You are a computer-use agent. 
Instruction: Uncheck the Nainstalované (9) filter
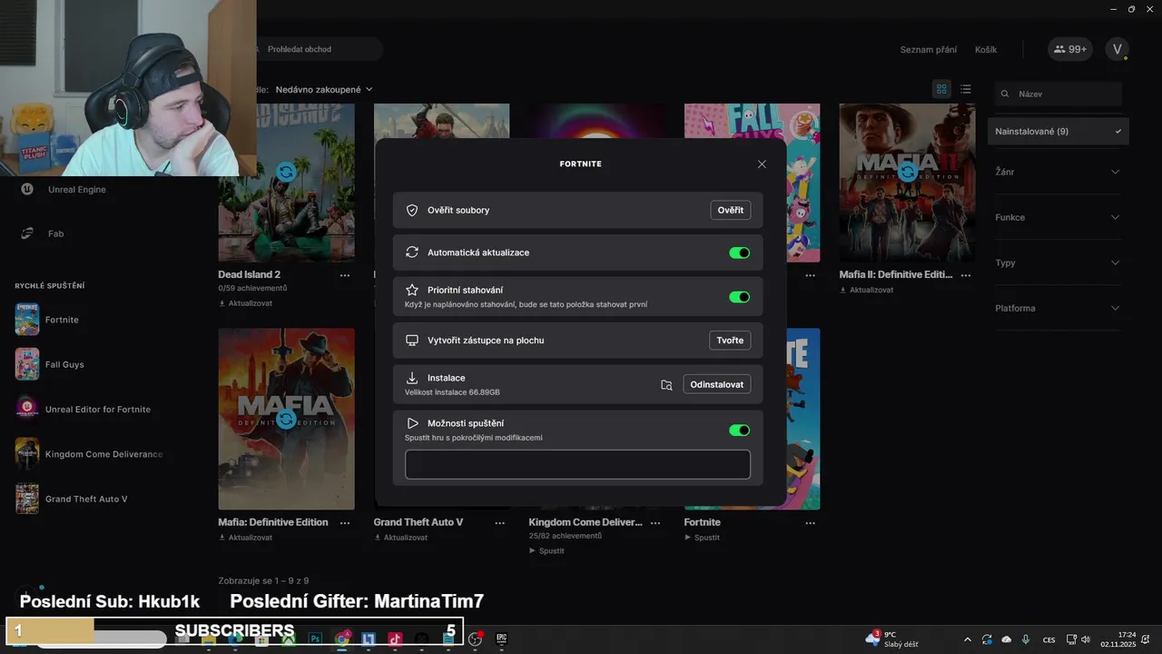pyautogui.click(x=1059, y=132)
